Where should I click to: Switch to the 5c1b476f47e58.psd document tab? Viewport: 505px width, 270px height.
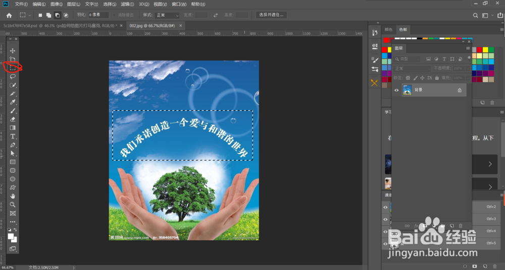pos(60,26)
